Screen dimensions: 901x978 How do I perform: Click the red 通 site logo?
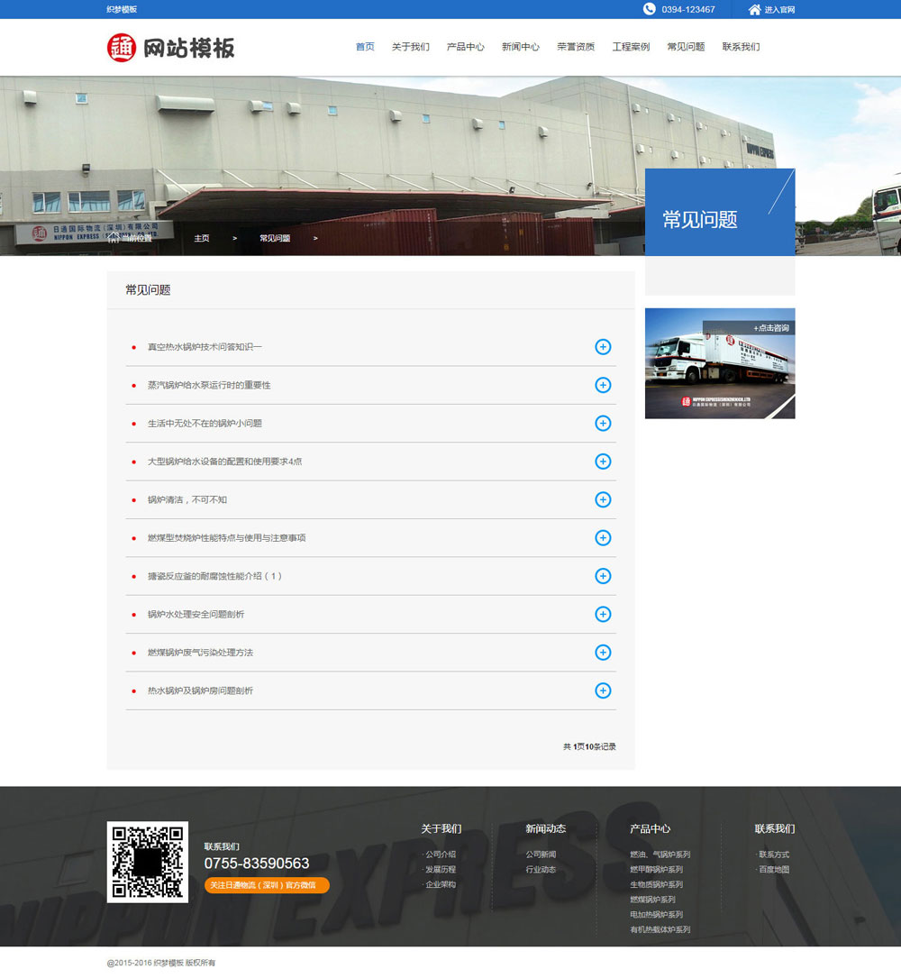coord(122,48)
